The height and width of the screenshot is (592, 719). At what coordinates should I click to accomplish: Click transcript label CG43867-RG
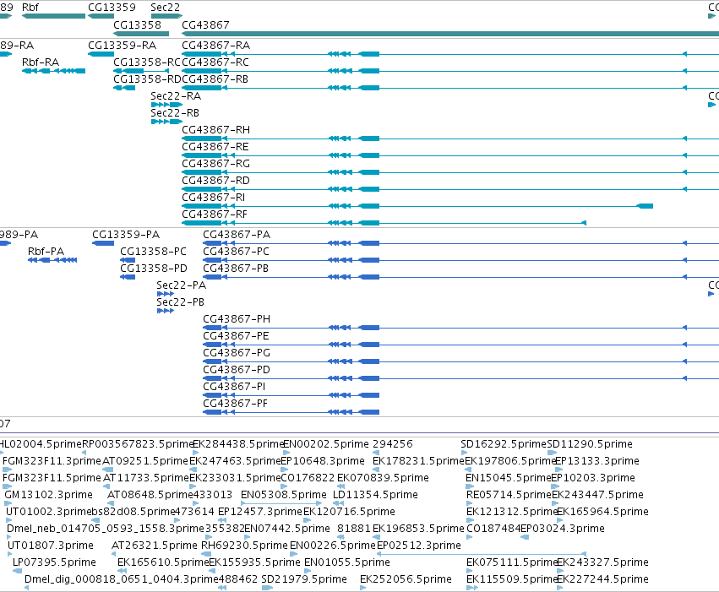point(216,164)
